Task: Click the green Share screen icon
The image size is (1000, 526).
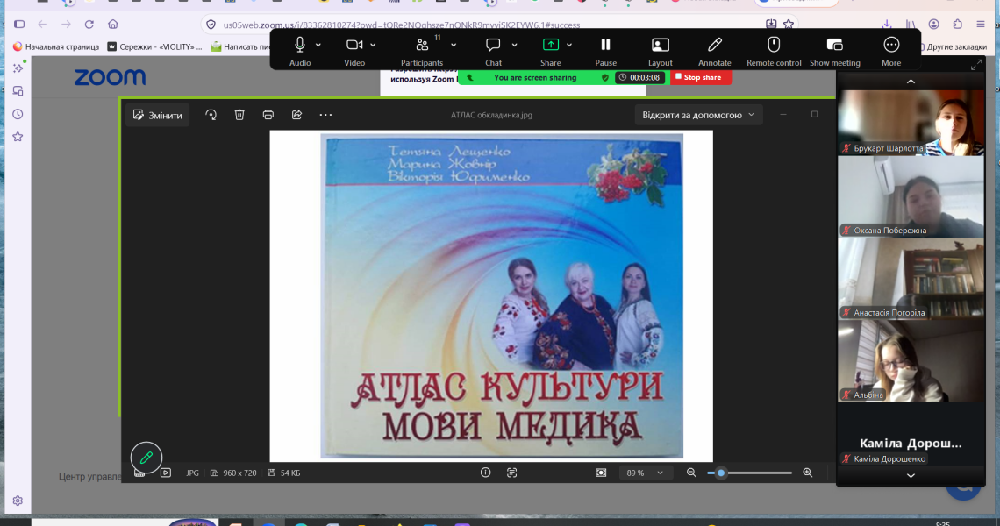Action: pyautogui.click(x=550, y=45)
